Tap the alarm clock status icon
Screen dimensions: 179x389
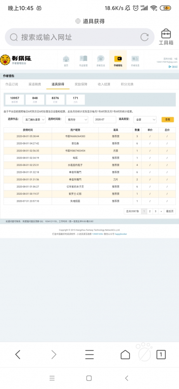point(136,8)
